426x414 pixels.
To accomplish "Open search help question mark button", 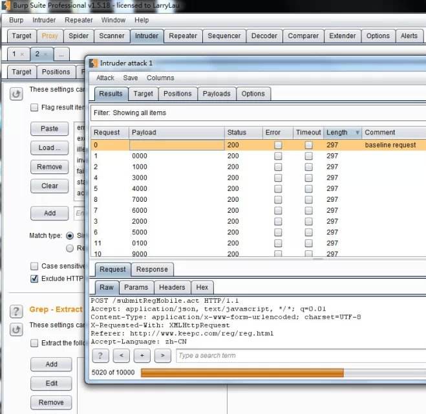I will pos(101,356).
